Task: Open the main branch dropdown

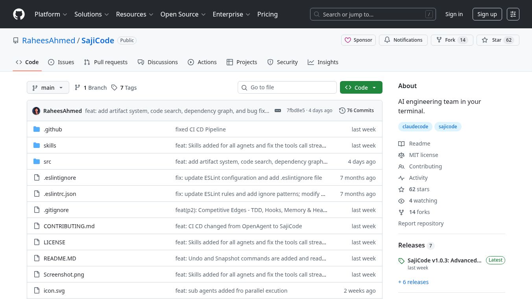Action: [48, 87]
